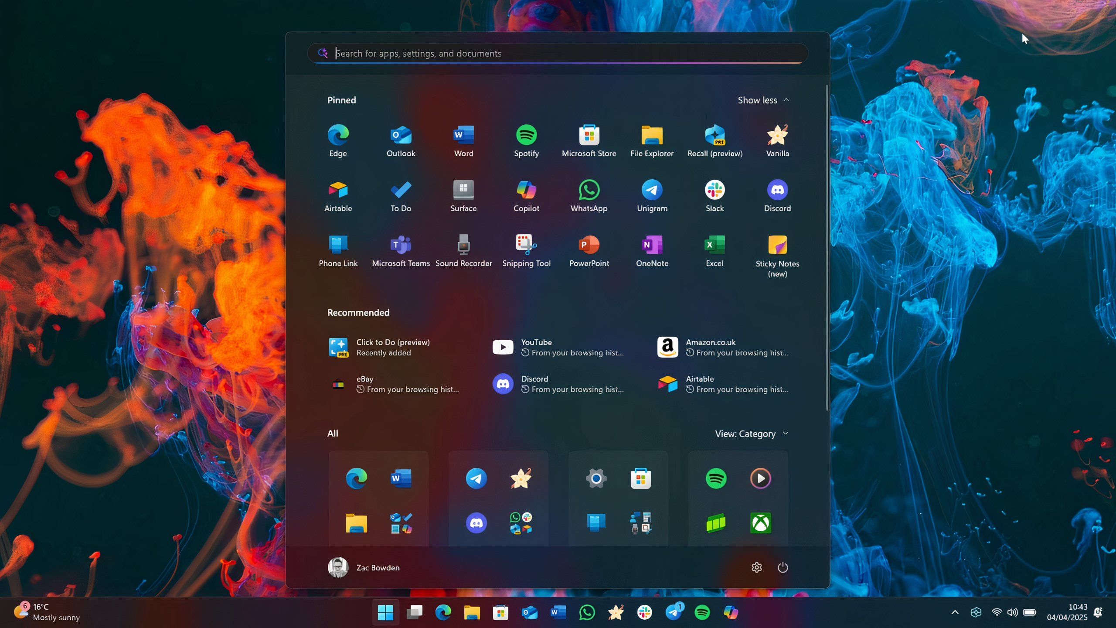Launch Recall (preview) app
1116x628 pixels.
pyautogui.click(x=715, y=140)
